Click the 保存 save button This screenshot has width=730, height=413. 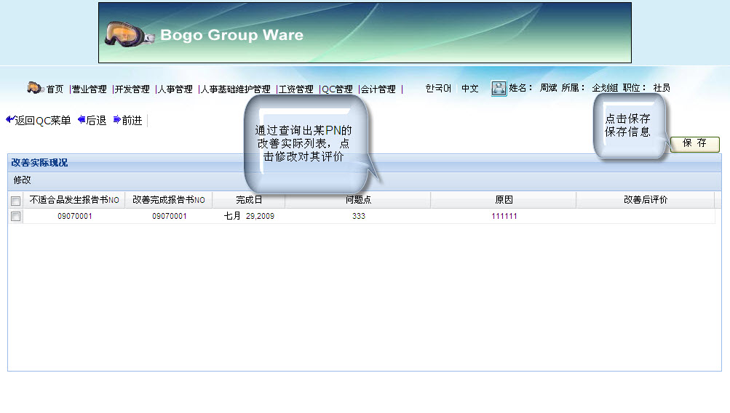(x=694, y=144)
